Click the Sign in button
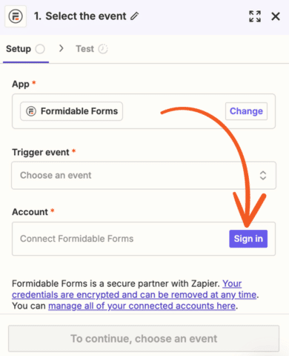The image size is (289, 356). pos(248,239)
